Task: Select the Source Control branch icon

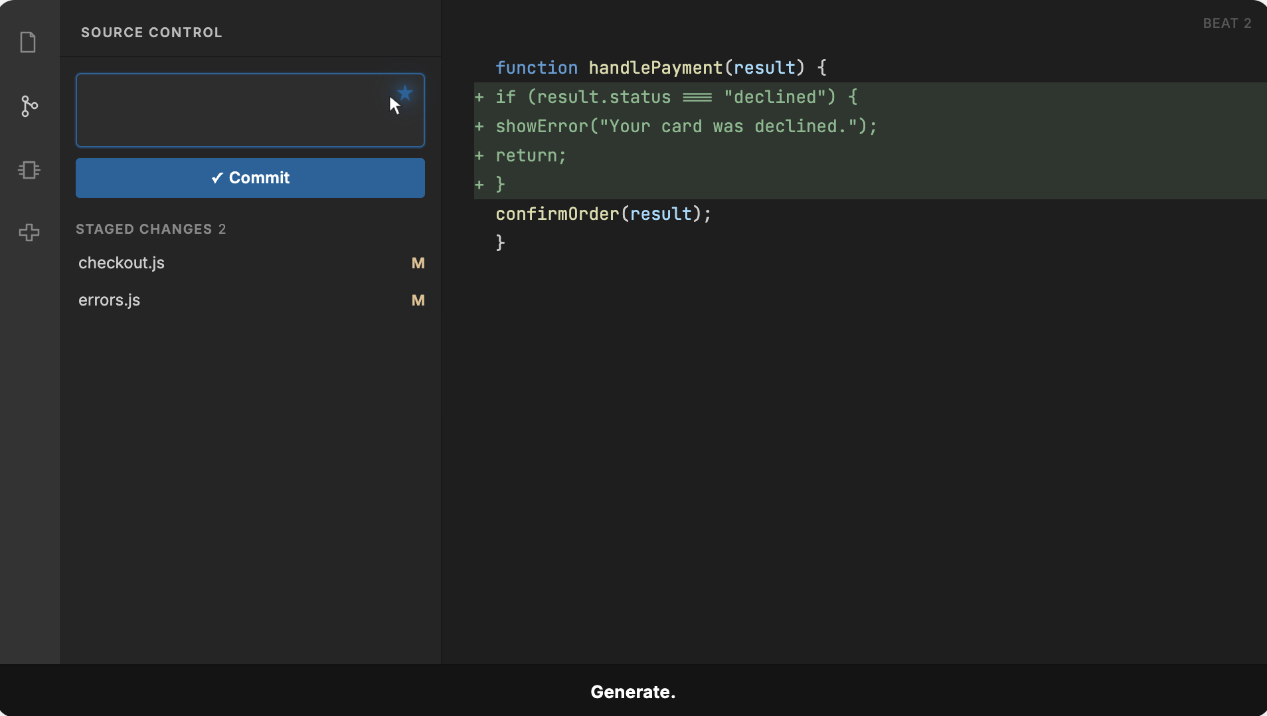Action: (x=29, y=106)
